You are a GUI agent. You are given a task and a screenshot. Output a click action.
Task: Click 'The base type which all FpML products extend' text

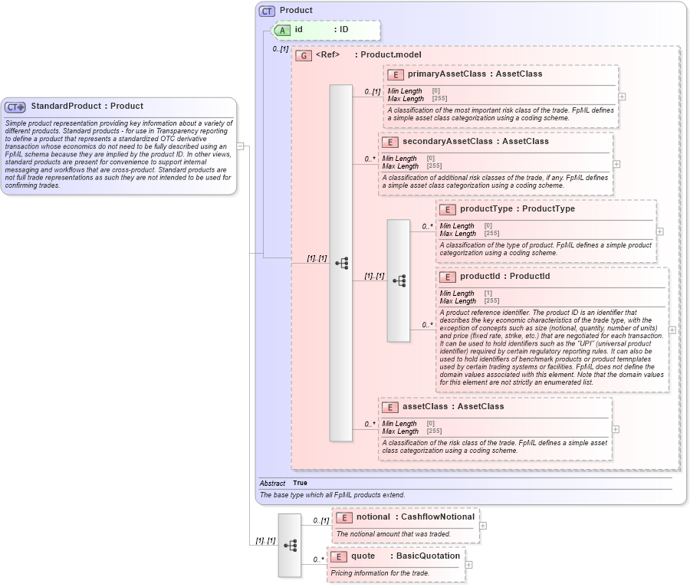(332, 495)
